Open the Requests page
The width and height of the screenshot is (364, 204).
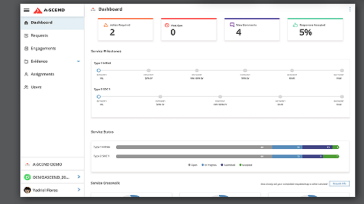click(39, 35)
